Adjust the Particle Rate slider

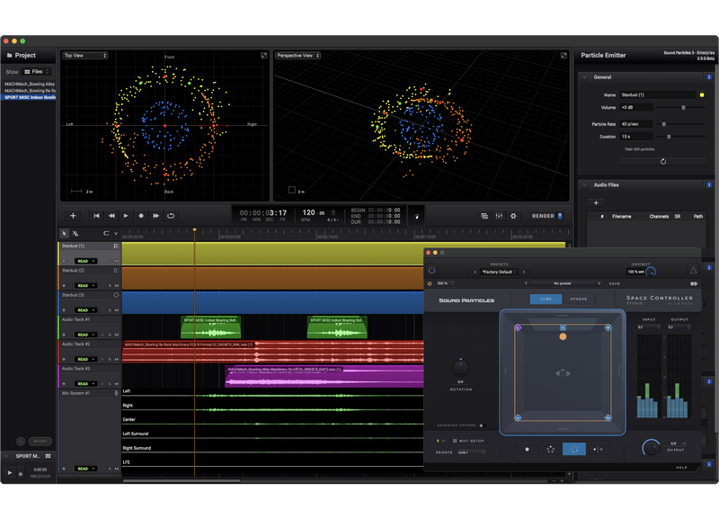tap(664, 124)
